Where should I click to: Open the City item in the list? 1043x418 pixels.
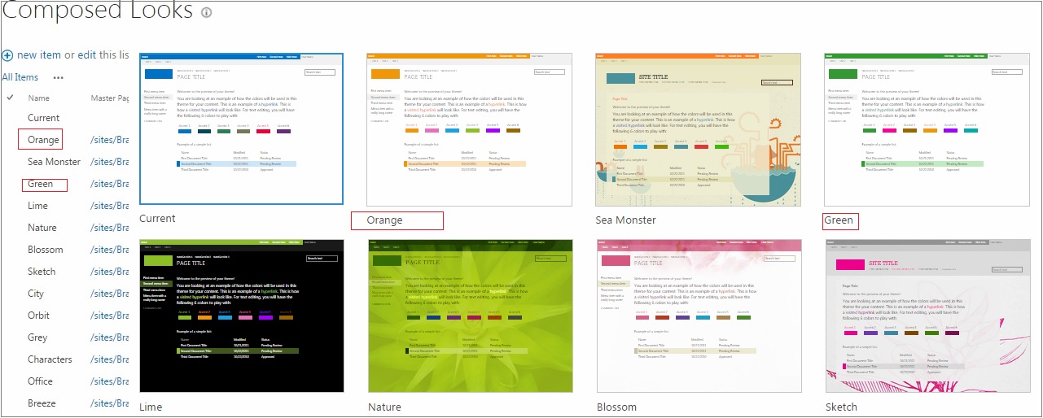36,294
